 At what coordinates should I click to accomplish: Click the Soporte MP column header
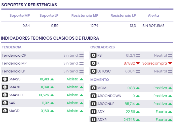(x=20, y=16)
